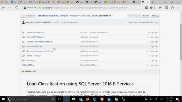This screenshot has width=182, height=102.
Task: Click file icon beside 7 - WhatIf.ps1
Action: point(23,60)
